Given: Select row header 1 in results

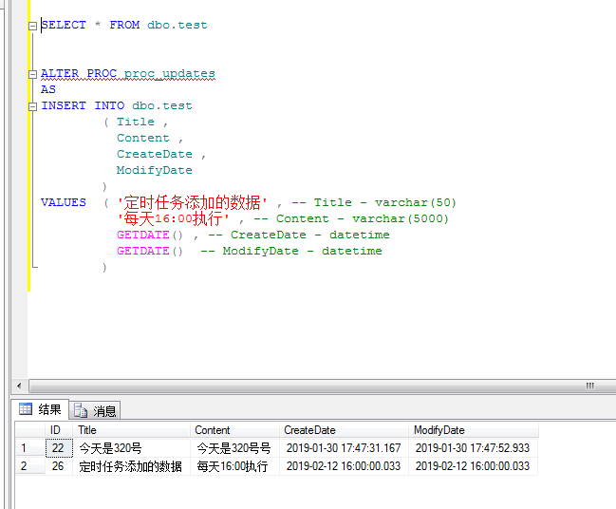Looking at the screenshot, I should [x=30, y=447].
